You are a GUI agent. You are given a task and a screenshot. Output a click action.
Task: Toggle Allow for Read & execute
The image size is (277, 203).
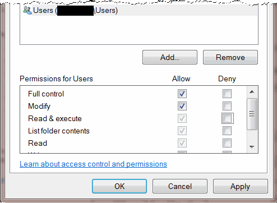point(182,118)
